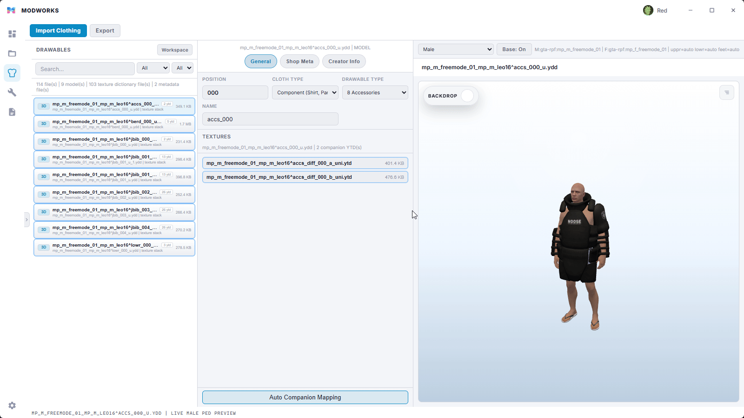
Task: Click the DRAWABLES panel heading
Action: click(53, 50)
